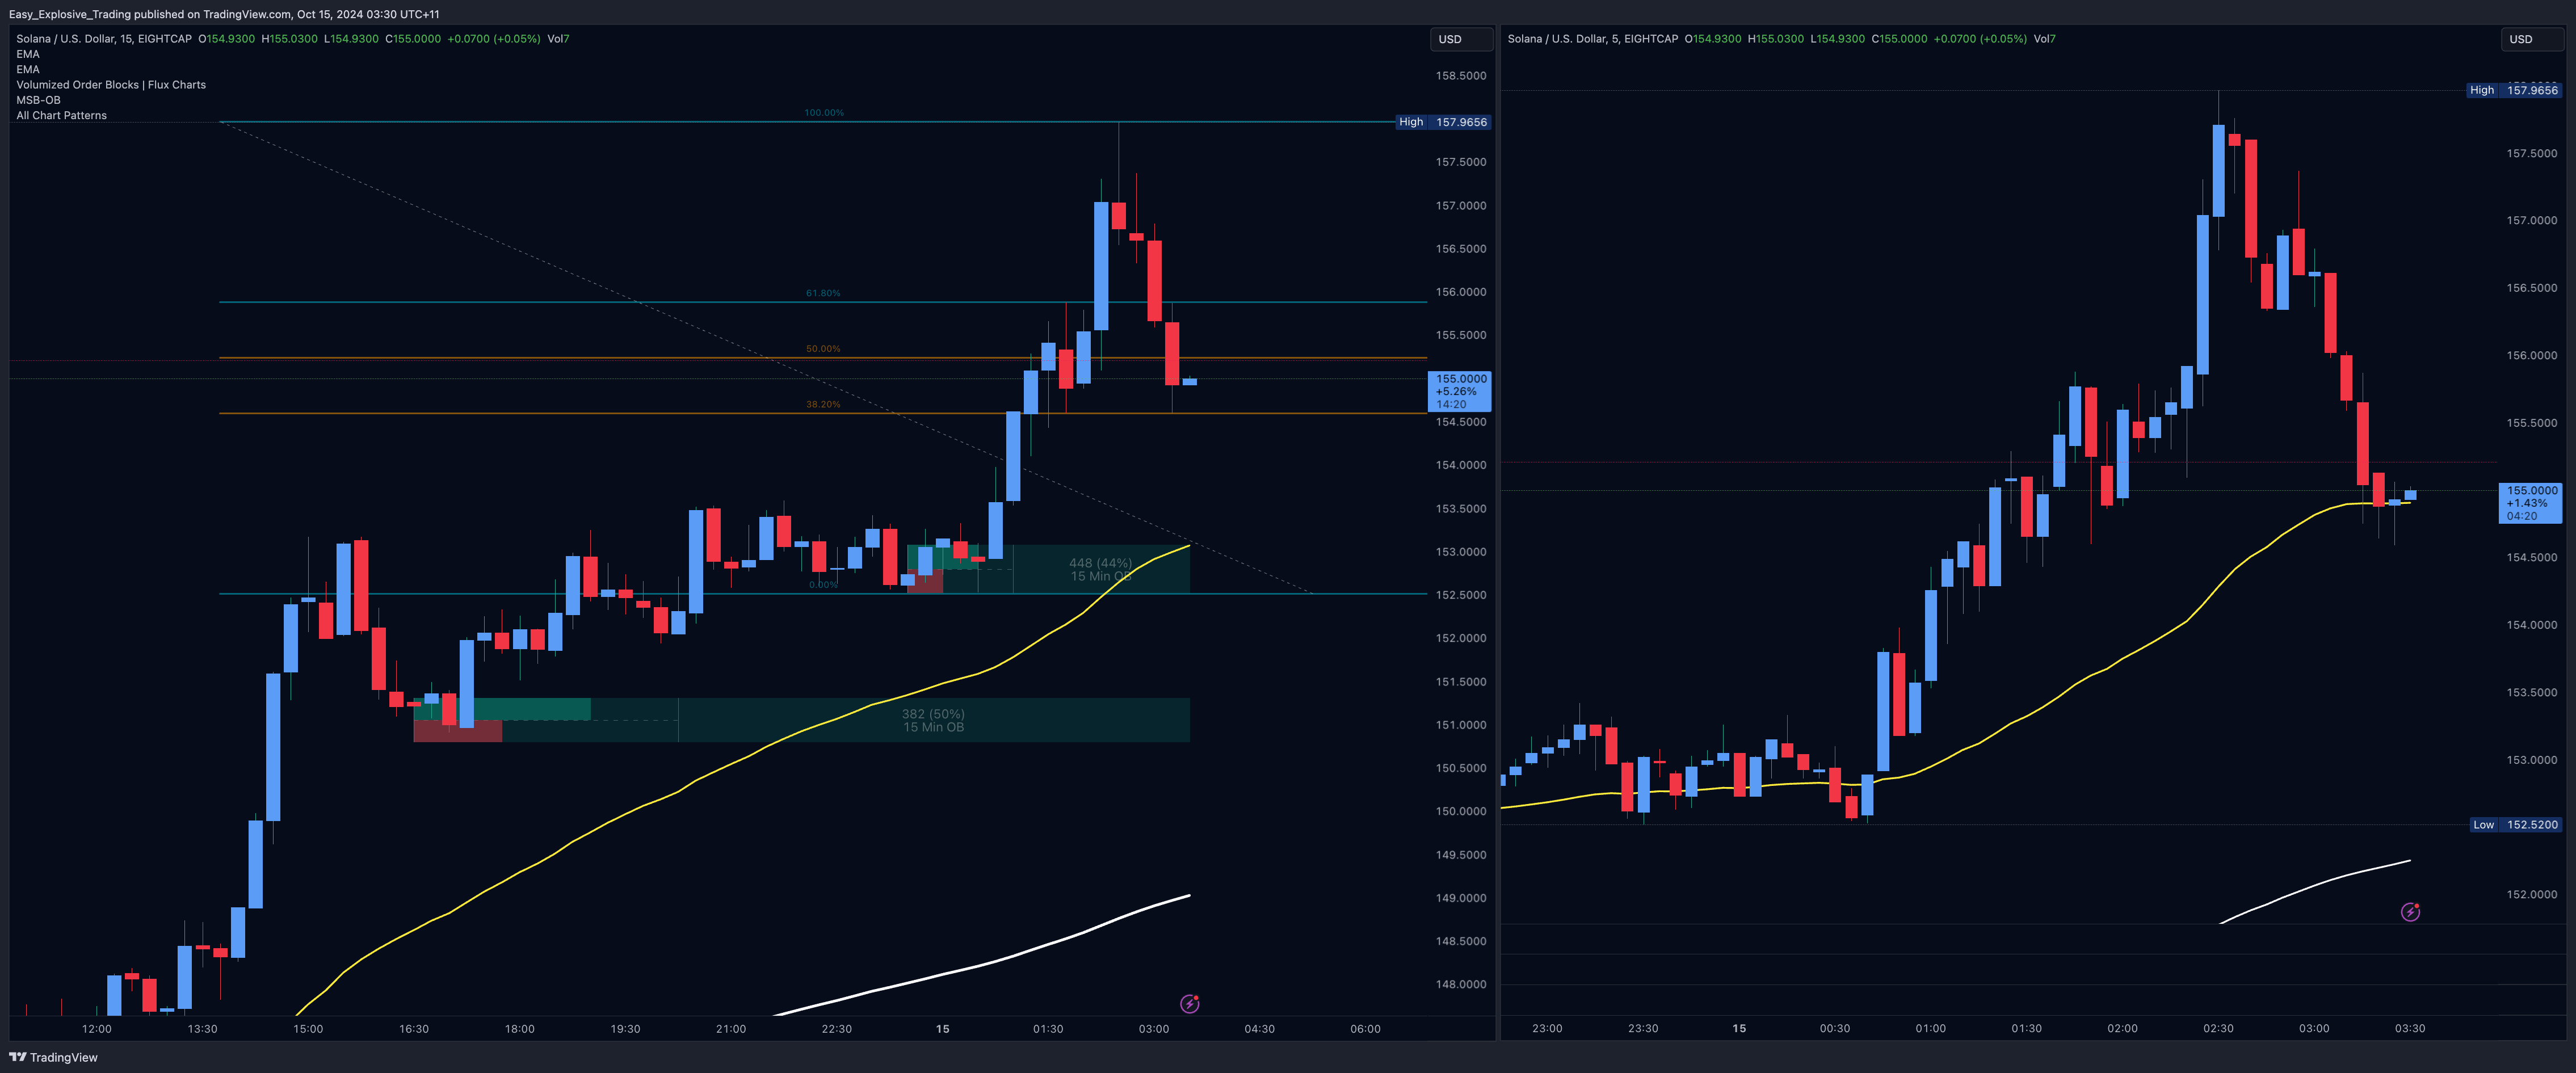Click the 152.0000 price label on the right chart

point(2532,895)
